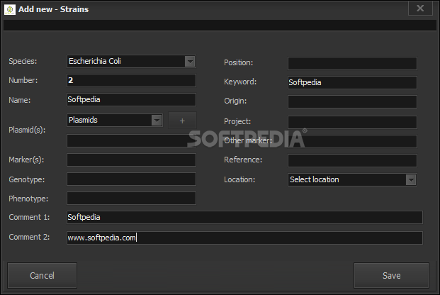Click the Keyword field containing Softpedia
Screen dimensions: 440x295
tap(352, 82)
